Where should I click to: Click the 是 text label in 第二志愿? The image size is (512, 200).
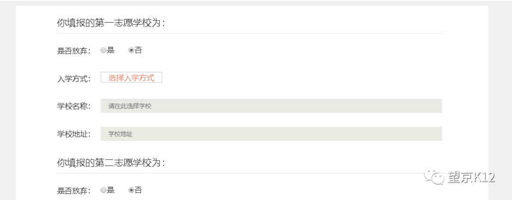(110, 190)
